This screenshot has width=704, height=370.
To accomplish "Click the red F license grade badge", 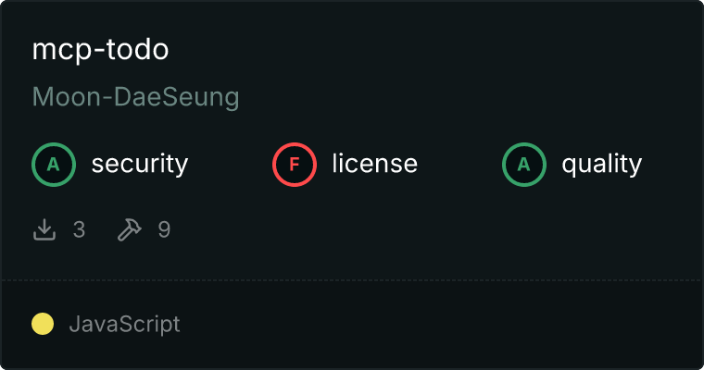I will pos(295,165).
